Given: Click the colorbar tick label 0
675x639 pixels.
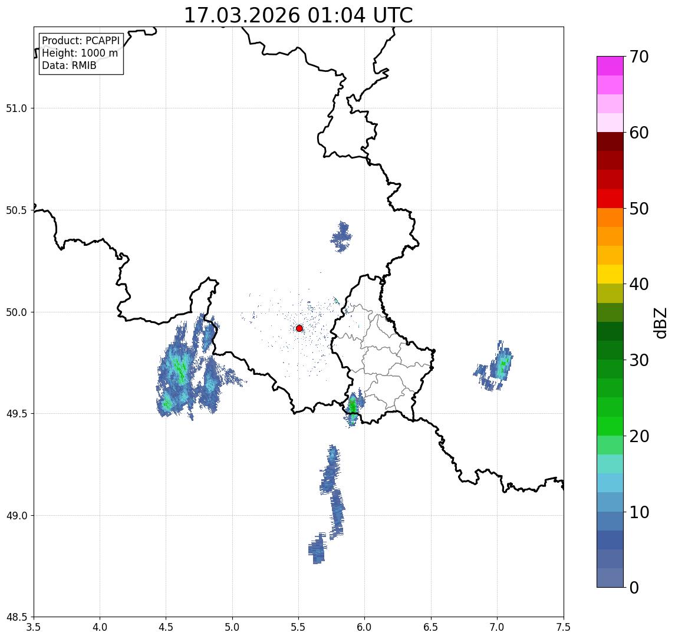Looking at the screenshot, I should tap(634, 587).
